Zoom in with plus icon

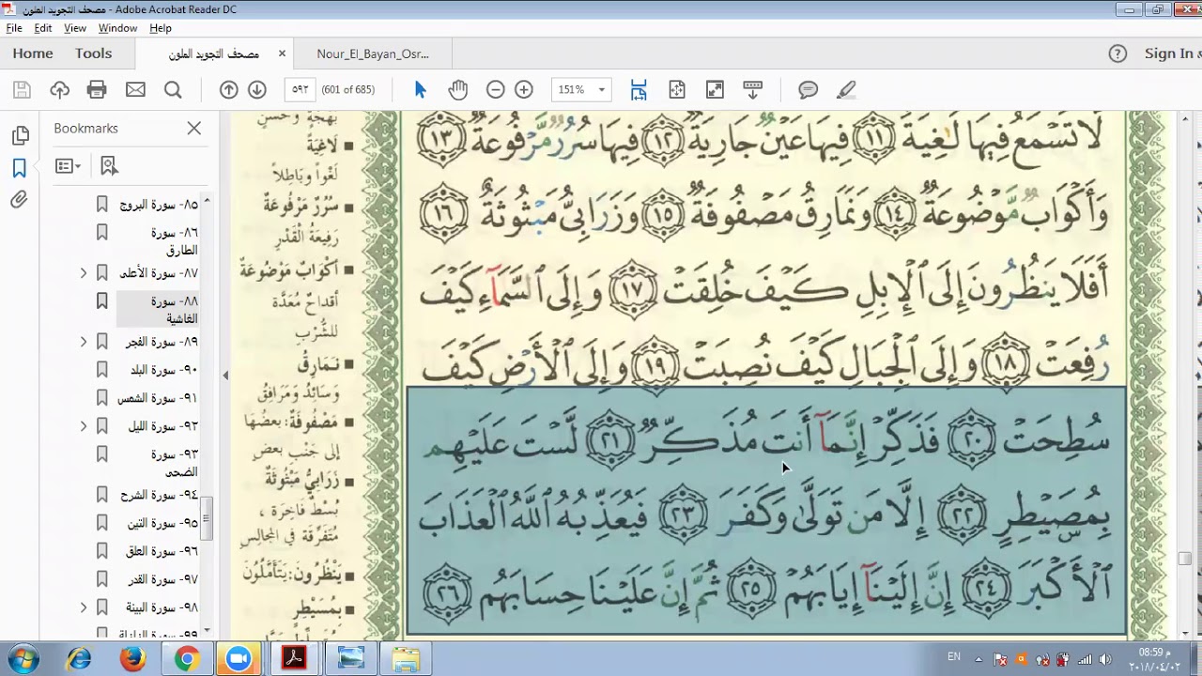point(524,89)
